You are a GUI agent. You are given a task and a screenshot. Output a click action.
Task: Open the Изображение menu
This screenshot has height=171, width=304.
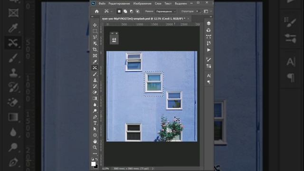click(x=142, y=3)
